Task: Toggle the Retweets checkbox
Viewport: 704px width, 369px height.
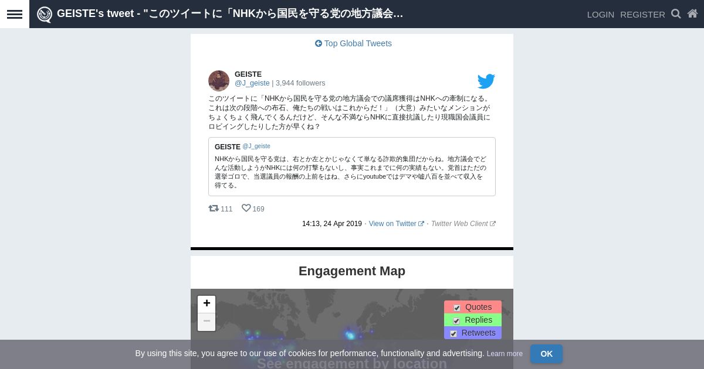Action: [453, 333]
